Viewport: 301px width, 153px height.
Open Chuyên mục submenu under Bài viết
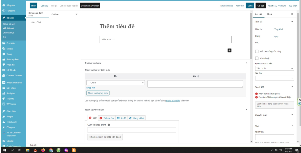(9, 33)
